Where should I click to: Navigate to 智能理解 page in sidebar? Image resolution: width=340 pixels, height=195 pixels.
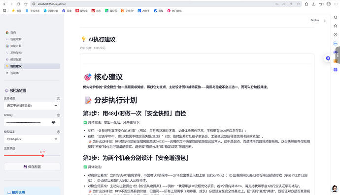pos(32,39)
